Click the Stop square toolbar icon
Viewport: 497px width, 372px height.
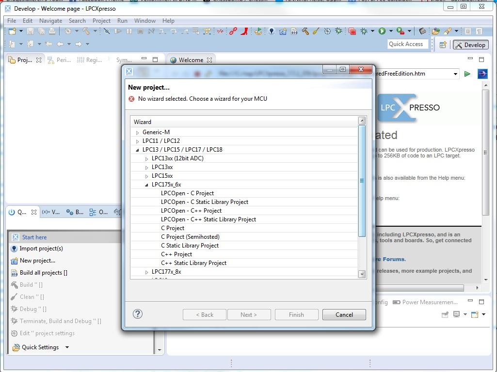(x=141, y=31)
